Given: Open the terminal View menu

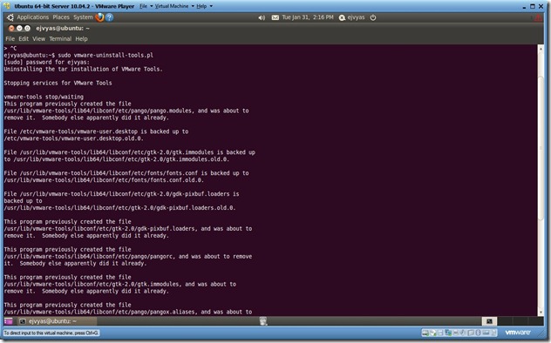Looking at the screenshot, I should (x=38, y=38).
